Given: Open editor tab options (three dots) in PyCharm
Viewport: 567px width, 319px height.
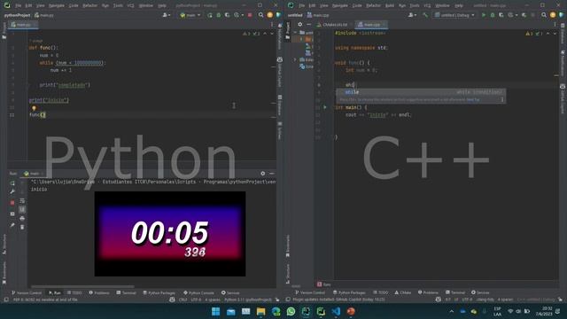Looking at the screenshot, I should click(x=272, y=25).
